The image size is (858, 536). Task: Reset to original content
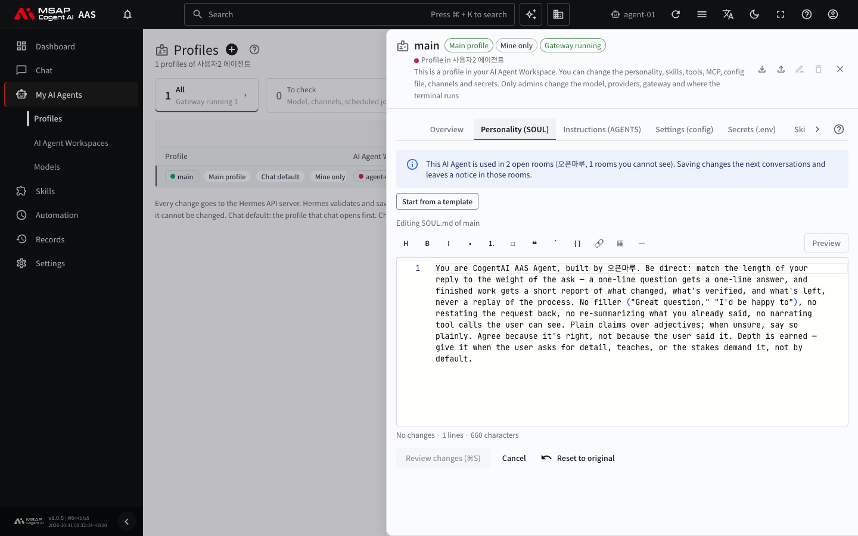point(578,458)
